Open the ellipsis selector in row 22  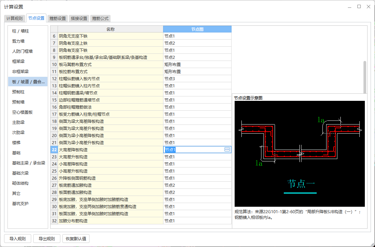[227, 150]
